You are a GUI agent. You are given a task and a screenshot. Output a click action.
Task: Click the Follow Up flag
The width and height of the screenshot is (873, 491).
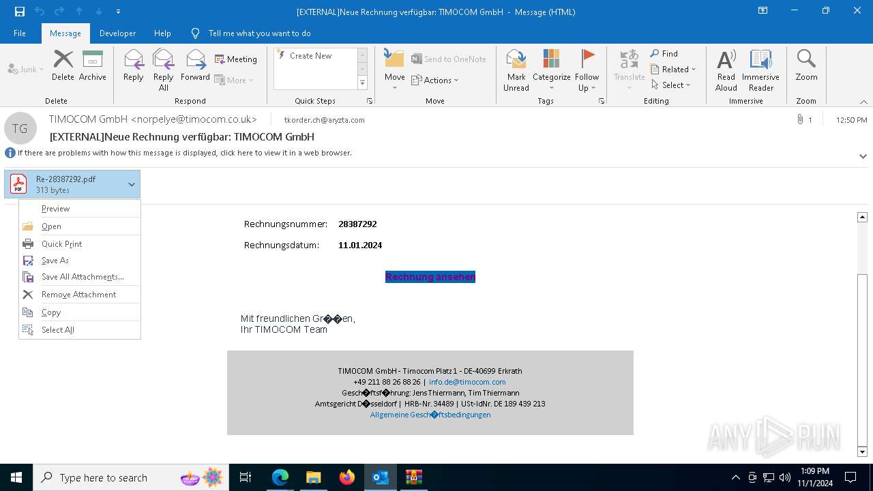(x=587, y=70)
